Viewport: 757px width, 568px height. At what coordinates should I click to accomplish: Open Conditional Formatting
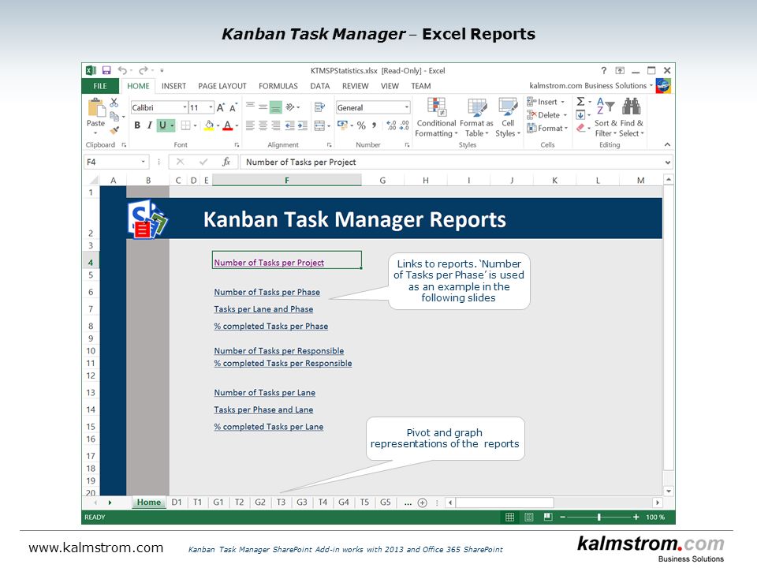click(x=436, y=117)
